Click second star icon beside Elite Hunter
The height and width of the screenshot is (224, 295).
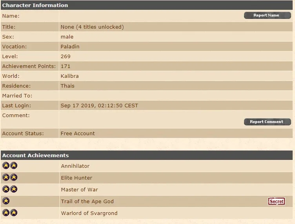(x=14, y=177)
